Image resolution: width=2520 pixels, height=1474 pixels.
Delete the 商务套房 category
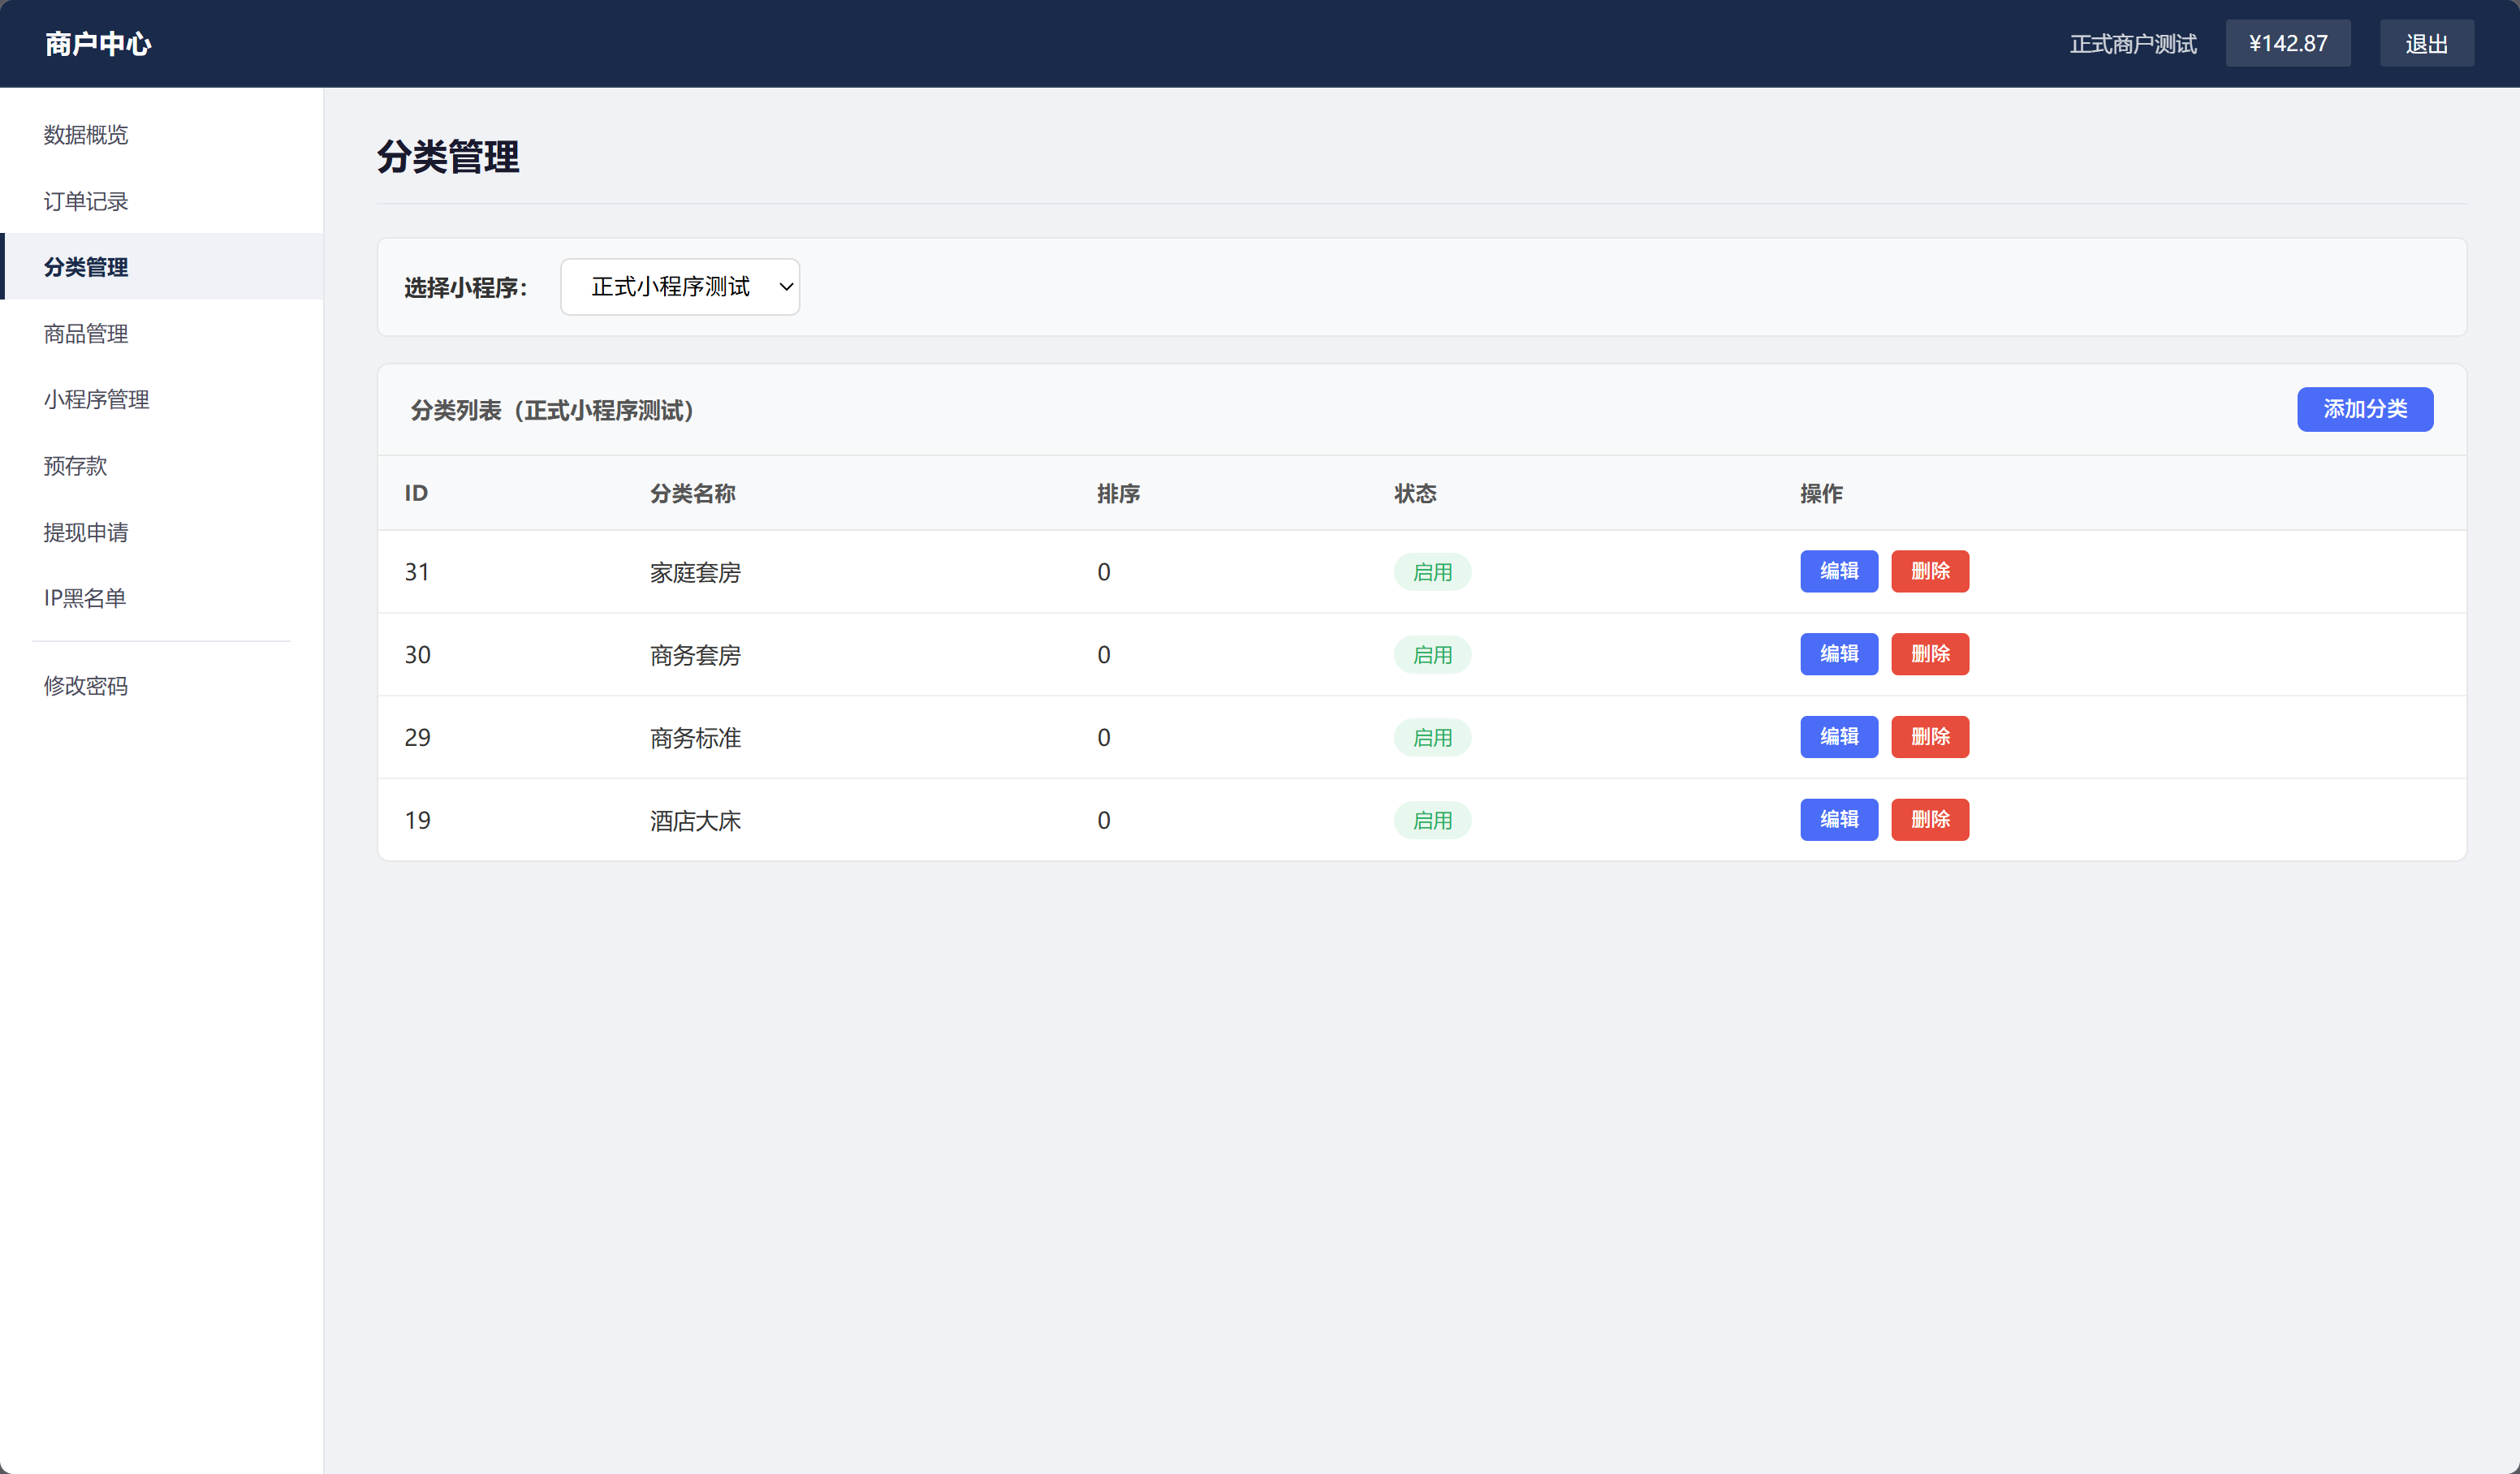(x=1929, y=654)
